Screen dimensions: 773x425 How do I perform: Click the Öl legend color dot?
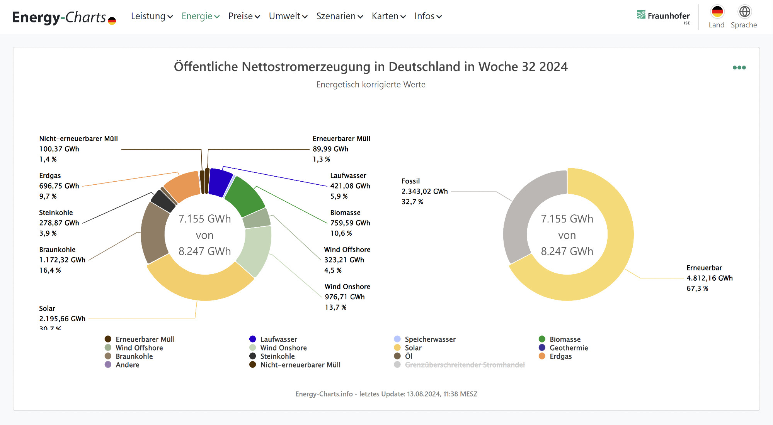click(x=397, y=356)
